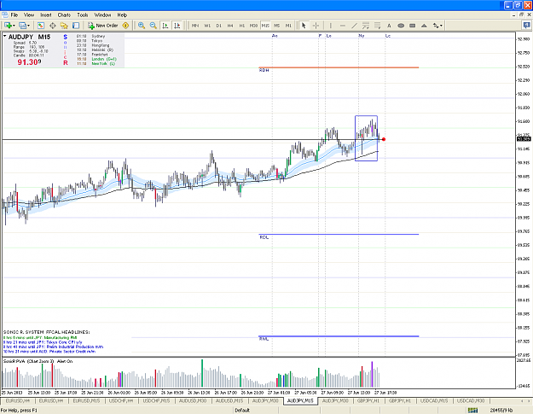Open the Profiles icon

22,26
